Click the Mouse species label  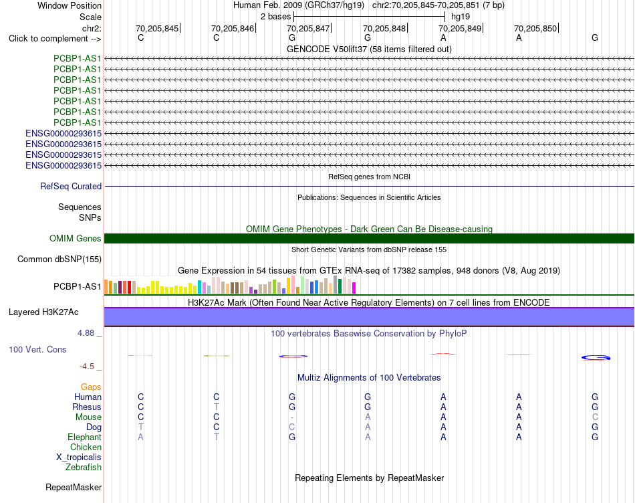tap(88, 417)
